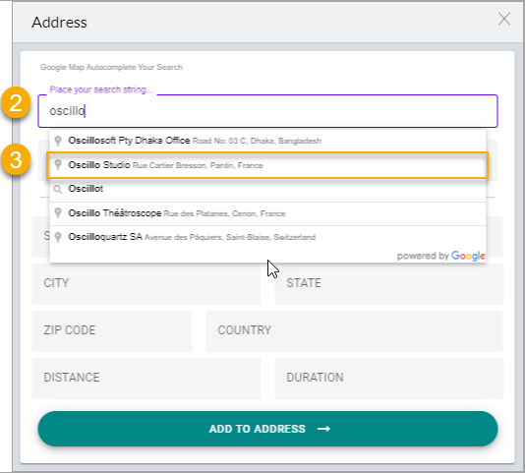Click into the Distance field
The height and width of the screenshot is (473, 525).
tap(146, 379)
